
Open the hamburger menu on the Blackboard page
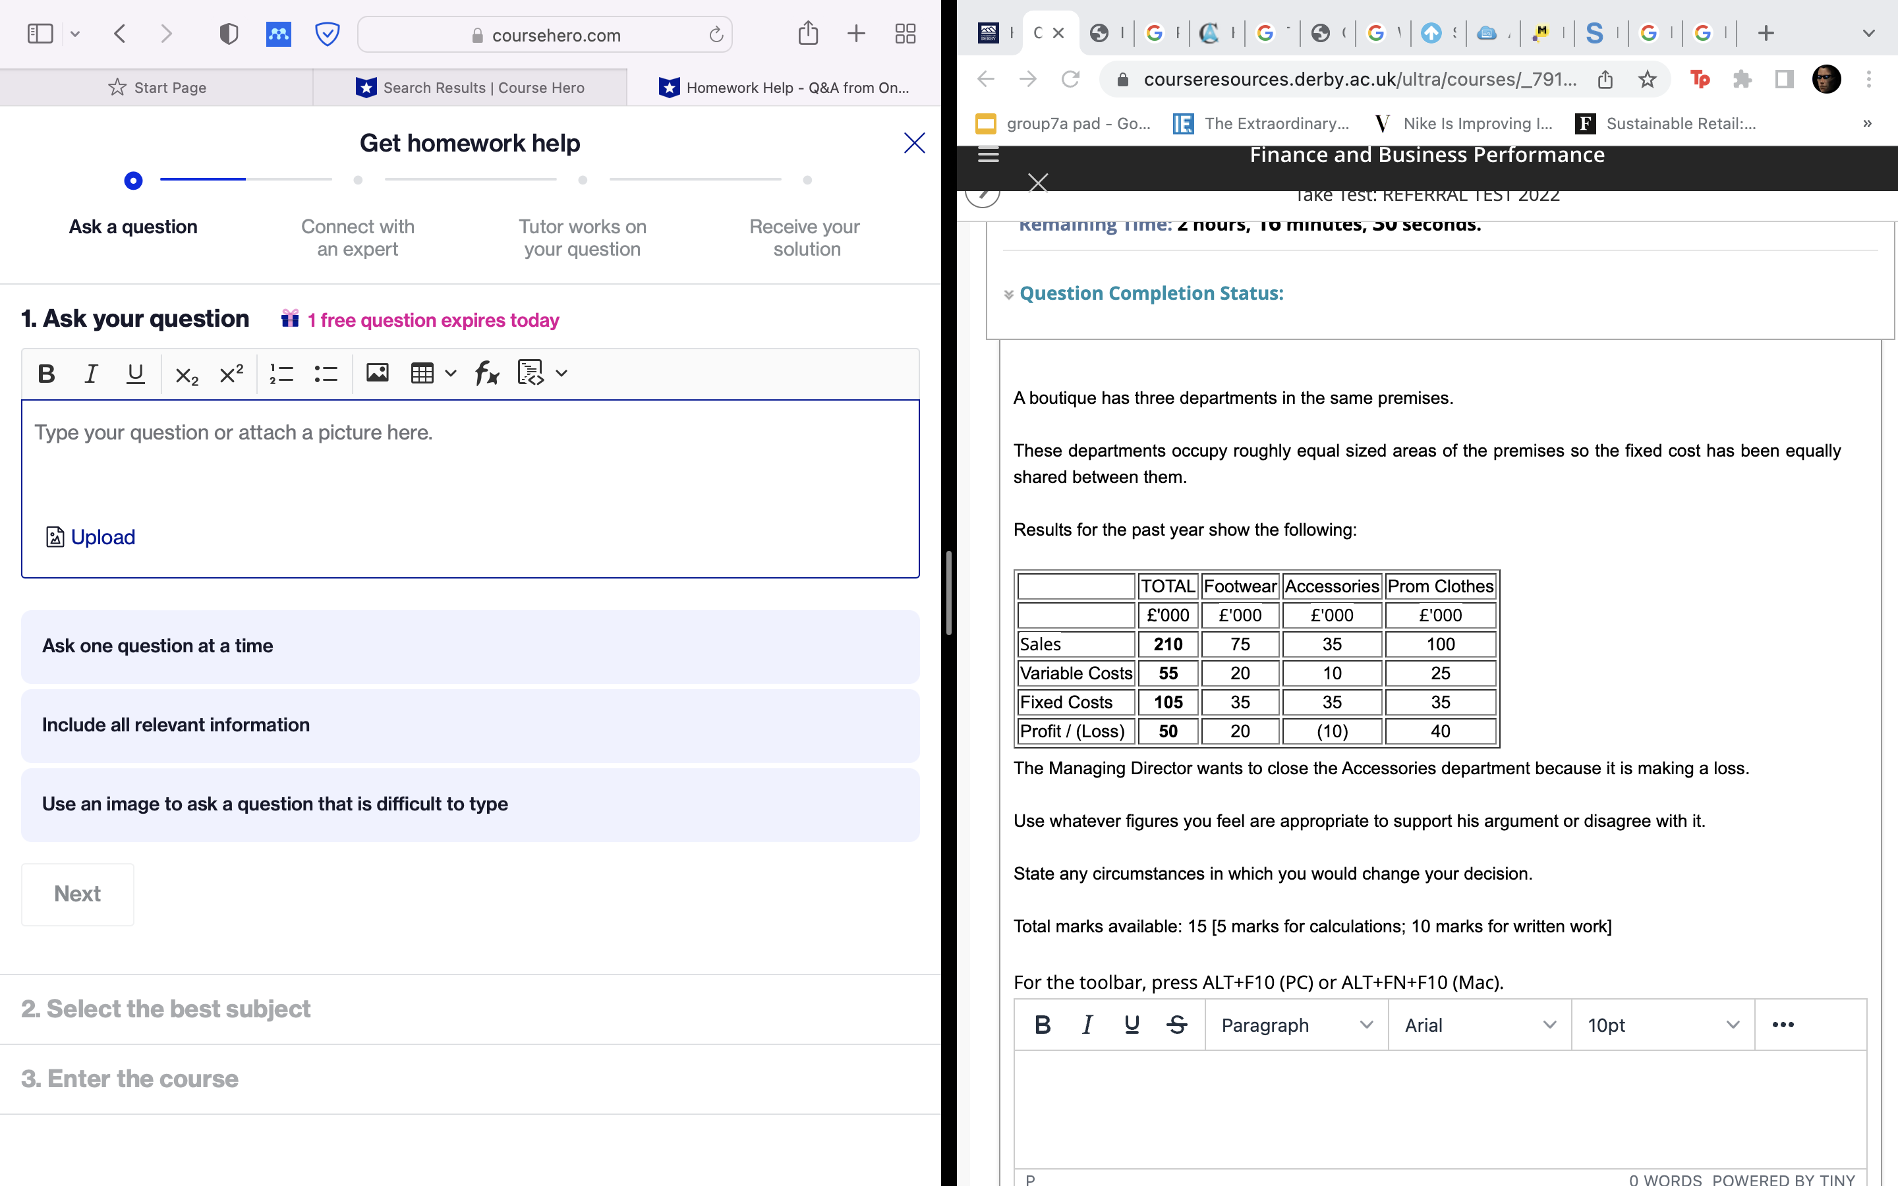coord(987,155)
